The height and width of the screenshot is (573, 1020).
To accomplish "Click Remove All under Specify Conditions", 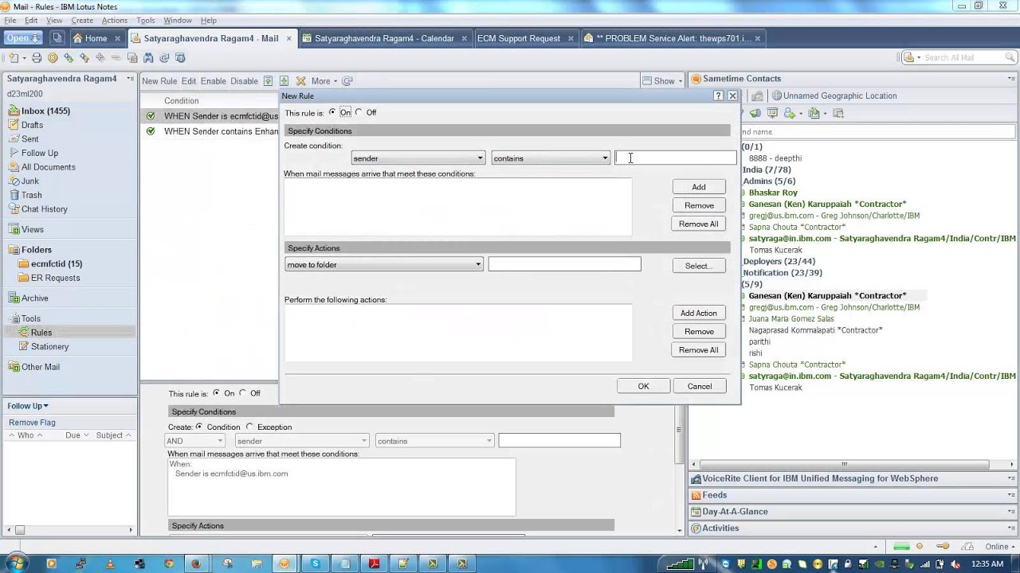I will point(699,224).
